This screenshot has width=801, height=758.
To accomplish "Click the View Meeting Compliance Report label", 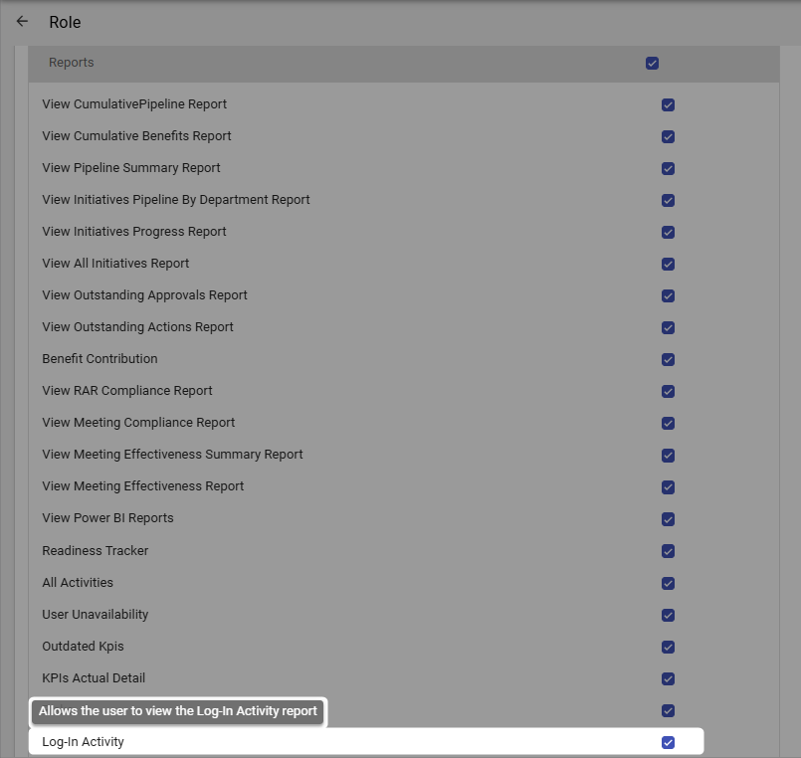I will 138,423.
